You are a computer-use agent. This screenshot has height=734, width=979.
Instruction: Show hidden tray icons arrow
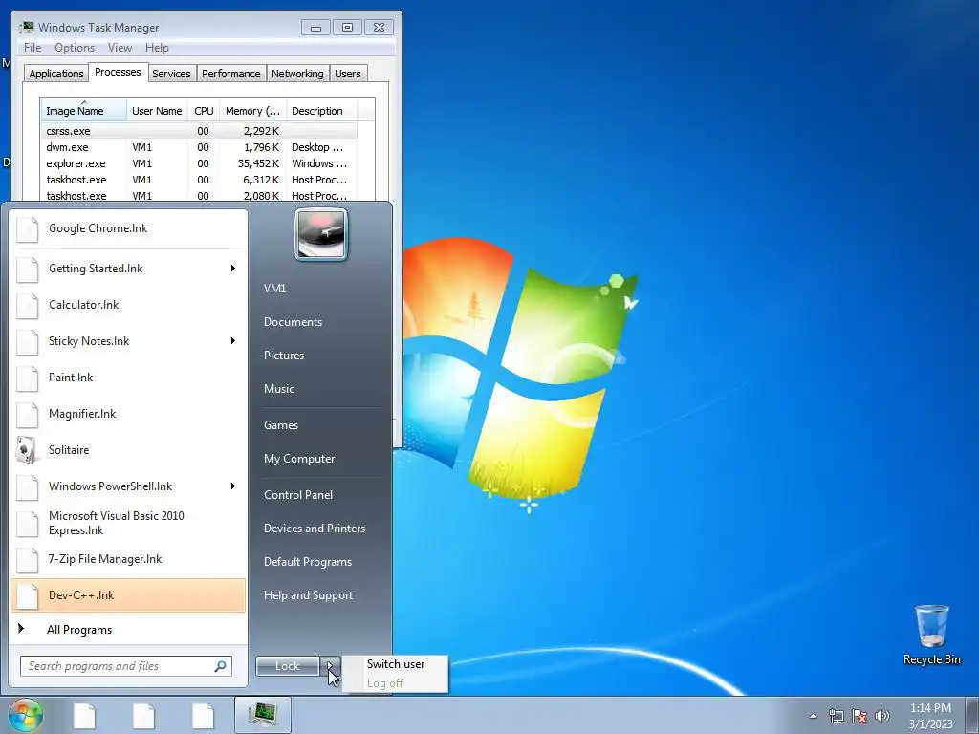pyautogui.click(x=813, y=716)
